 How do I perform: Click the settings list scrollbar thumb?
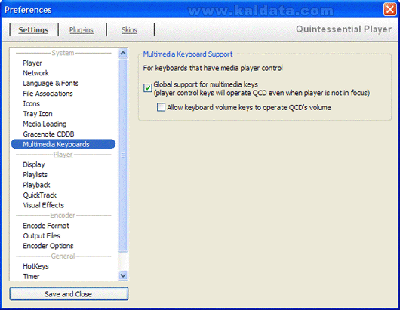pyautogui.click(x=123, y=155)
